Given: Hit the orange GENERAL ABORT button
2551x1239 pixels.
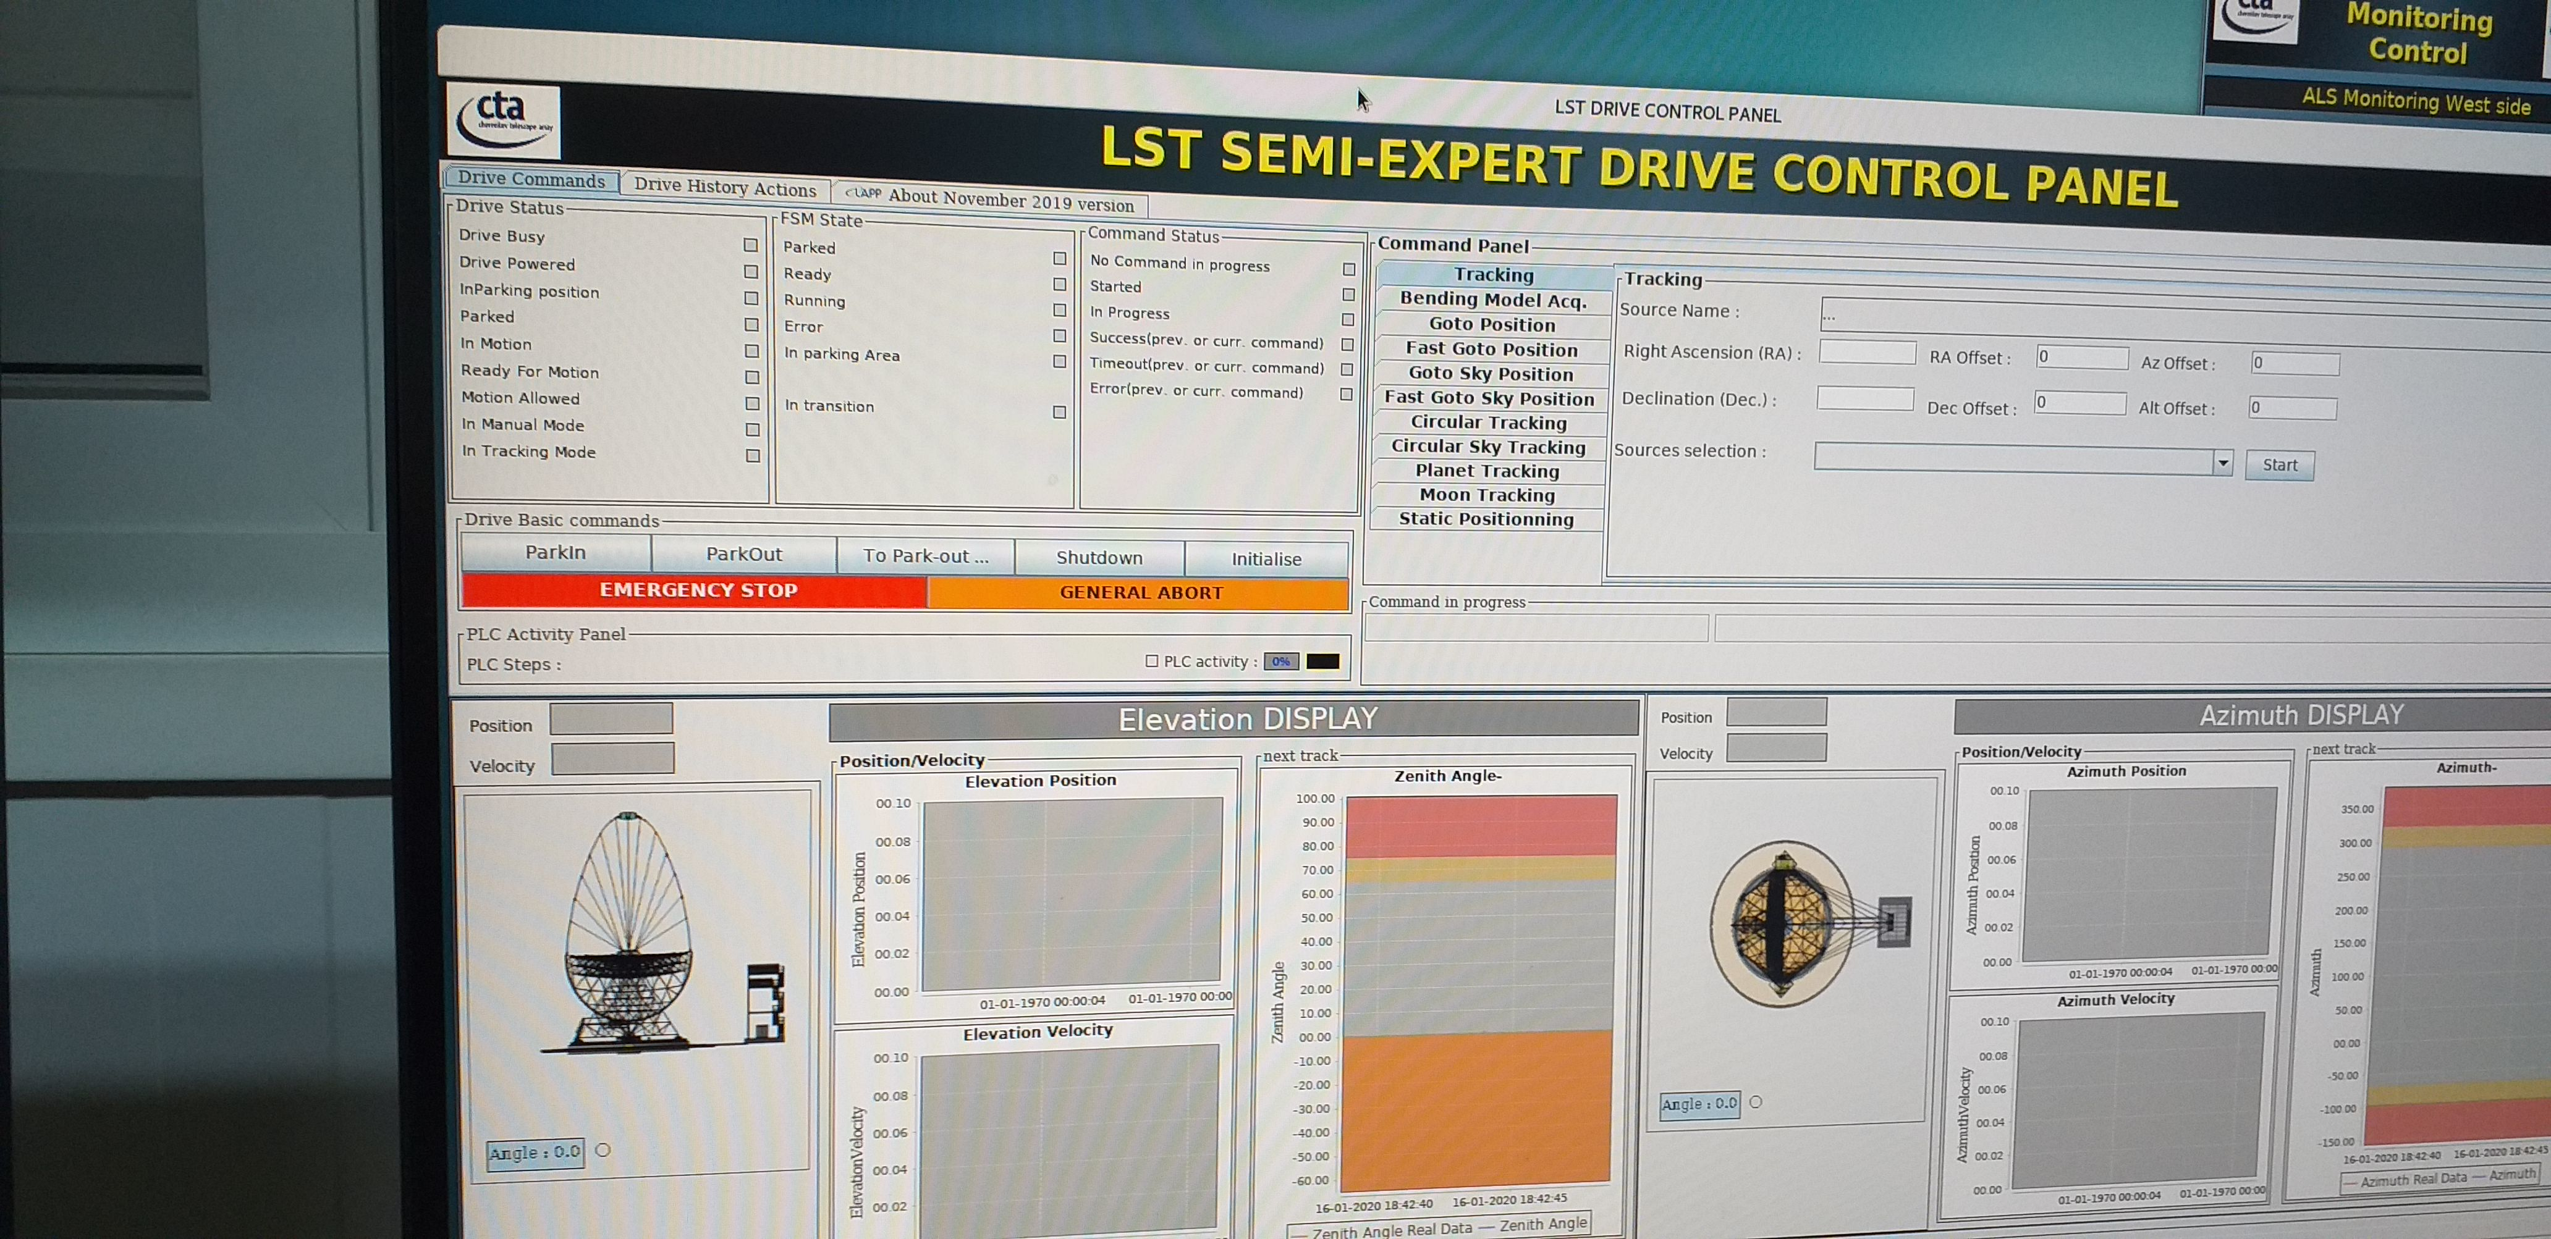Looking at the screenshot, I should [1140, 593].
